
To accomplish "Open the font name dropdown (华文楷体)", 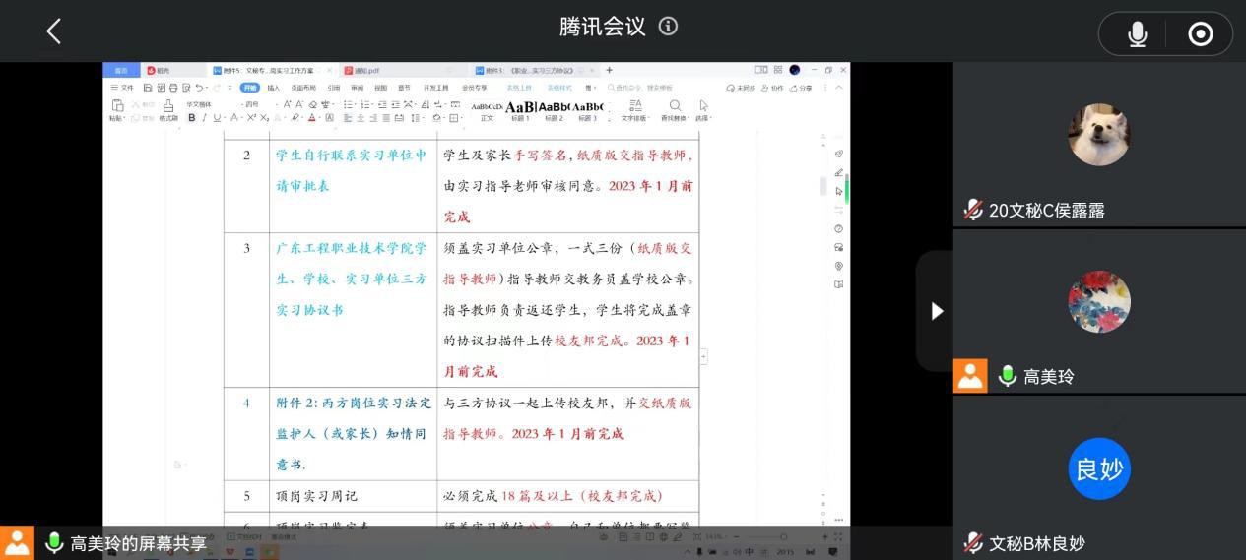I will [x=202, y=104].
